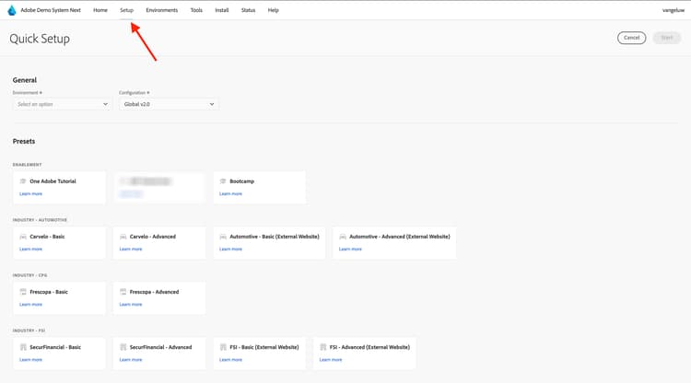The height and width of the screenshot is (383, 691).
Task: Click the disabled Start button
Action: 667,38
